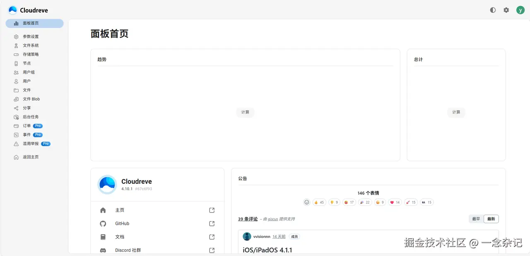The height and width of the screenshot is (256, 530).
Task: Select 面板首页 in the sidebar
Action: point(34,23)
